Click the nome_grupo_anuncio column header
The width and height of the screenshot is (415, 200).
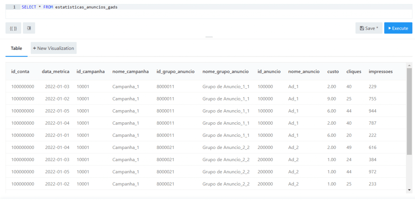pyautogui.click(x=225, y=72)
